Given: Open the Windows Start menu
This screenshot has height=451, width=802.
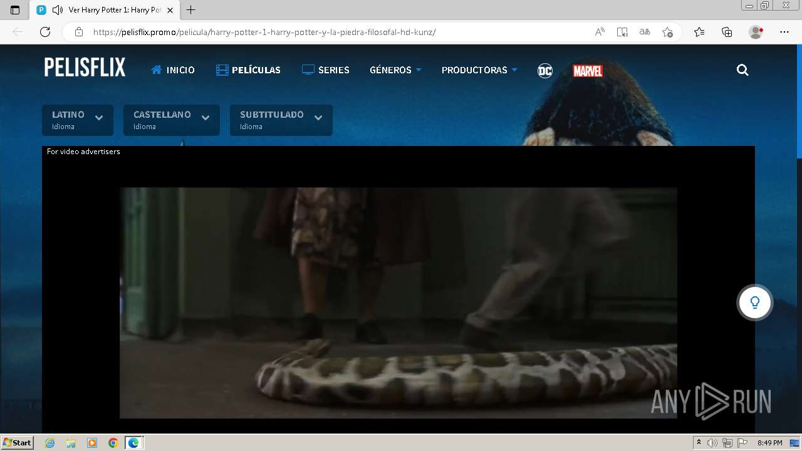Looking at the screenshot, I should coord(17,443).
